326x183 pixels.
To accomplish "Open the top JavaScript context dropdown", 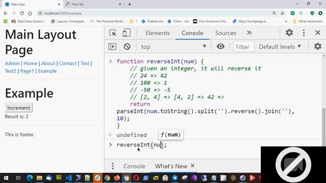I will [174, 47].
